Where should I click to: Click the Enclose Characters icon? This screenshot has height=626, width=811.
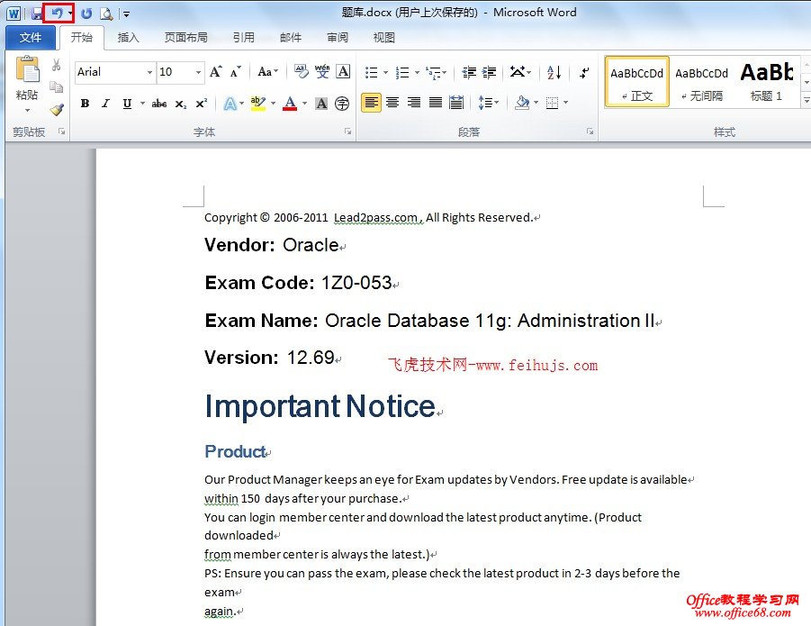(x=342, y=104)
